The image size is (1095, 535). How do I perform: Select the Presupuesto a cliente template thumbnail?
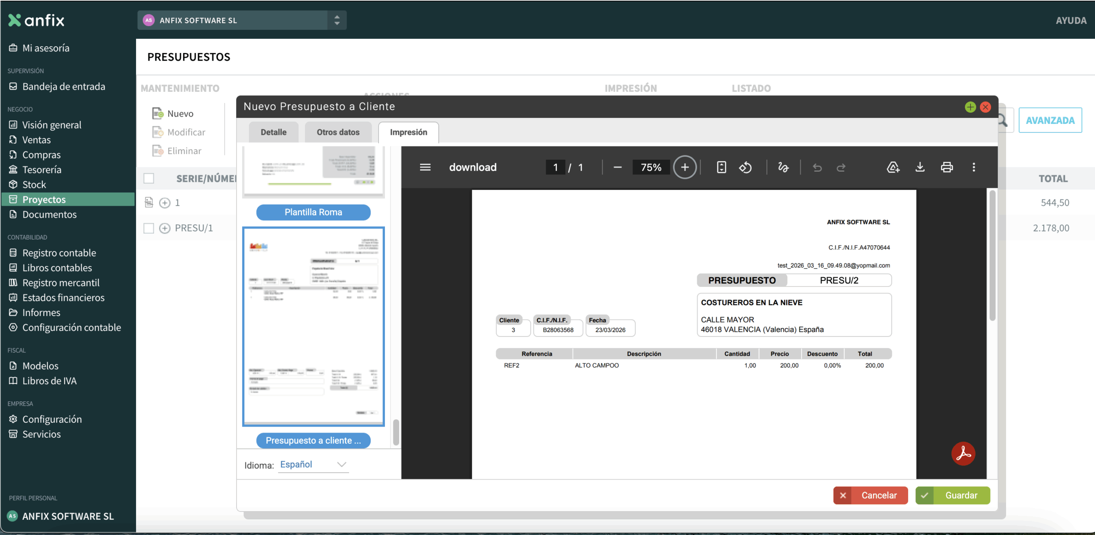coord(313,326)
